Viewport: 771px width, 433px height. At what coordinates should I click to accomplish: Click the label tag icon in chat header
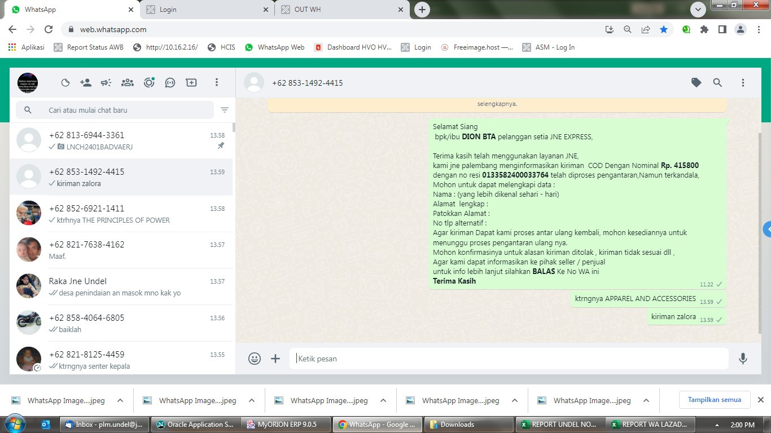tap(696, 83)
